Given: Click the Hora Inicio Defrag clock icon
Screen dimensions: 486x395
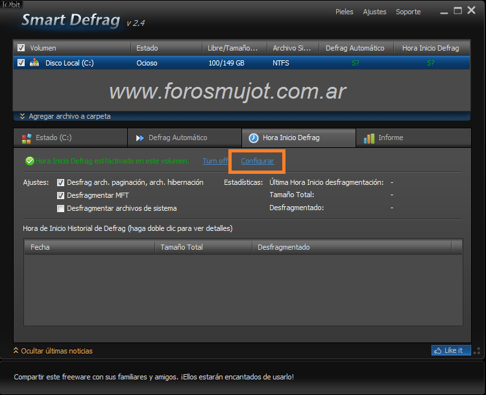Looking at the screenshot, I should click(x=254, y=138).
